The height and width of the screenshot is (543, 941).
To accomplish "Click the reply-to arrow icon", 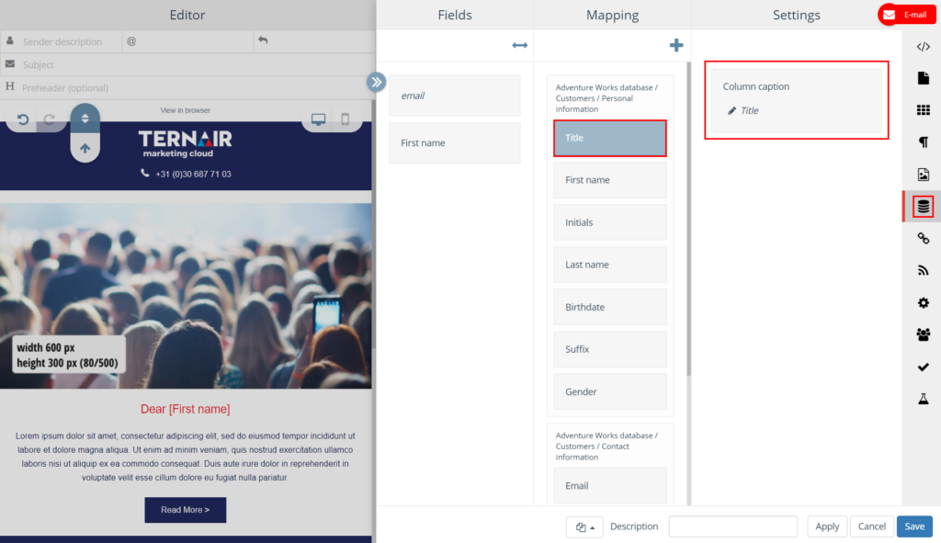I will tap(263, 40).
